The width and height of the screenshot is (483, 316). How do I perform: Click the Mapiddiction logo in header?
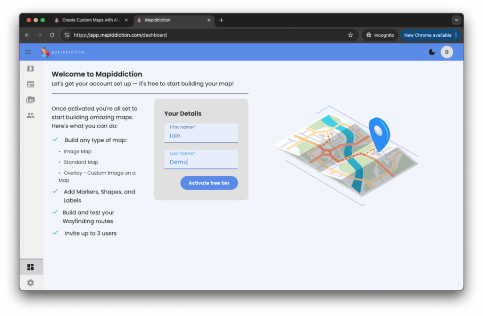click(x=63, y=52)
